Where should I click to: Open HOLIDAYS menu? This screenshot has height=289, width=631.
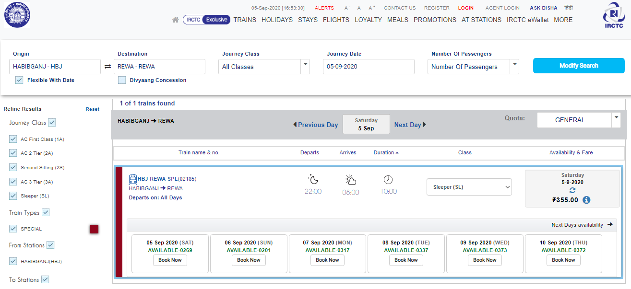coord(277,20)
